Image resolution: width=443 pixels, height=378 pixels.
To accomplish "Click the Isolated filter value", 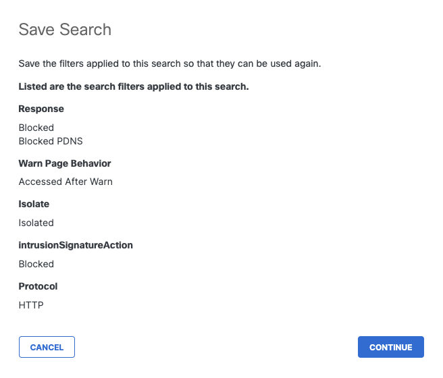I will (36, 223).
